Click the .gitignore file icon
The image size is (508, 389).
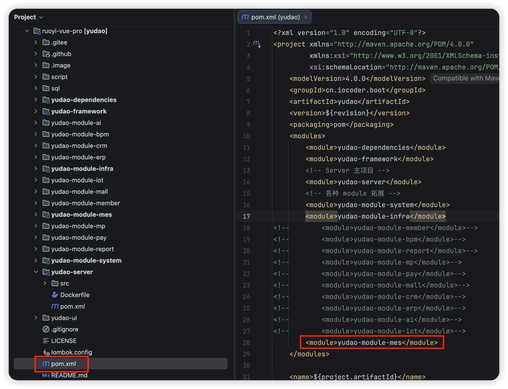(46, 329)
